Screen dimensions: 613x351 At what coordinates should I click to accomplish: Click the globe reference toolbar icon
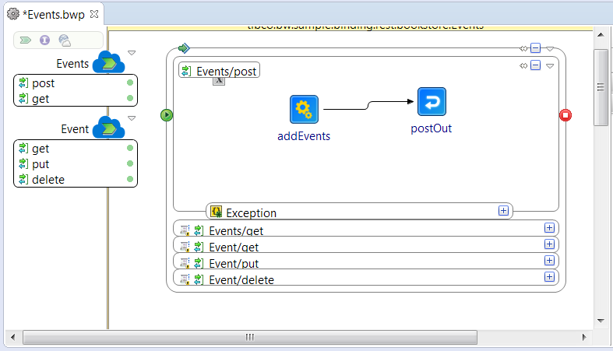[x=65, y=40]
